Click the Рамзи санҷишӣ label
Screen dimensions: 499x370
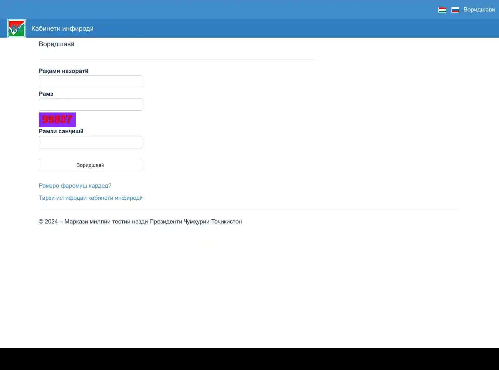click(x=61, y=131)
